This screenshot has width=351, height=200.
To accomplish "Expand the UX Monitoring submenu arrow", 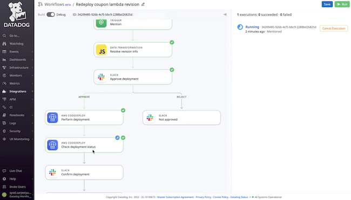I will pyautogui.click(x=32, y=139).
